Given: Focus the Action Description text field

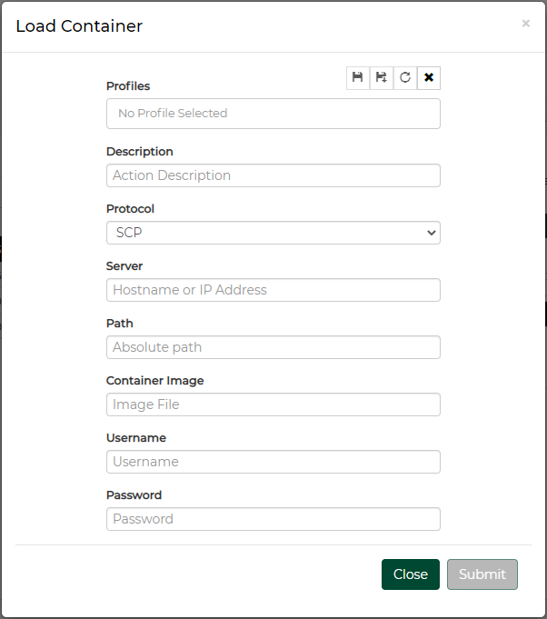Looking at the screenshot, I should coord(273,175).
